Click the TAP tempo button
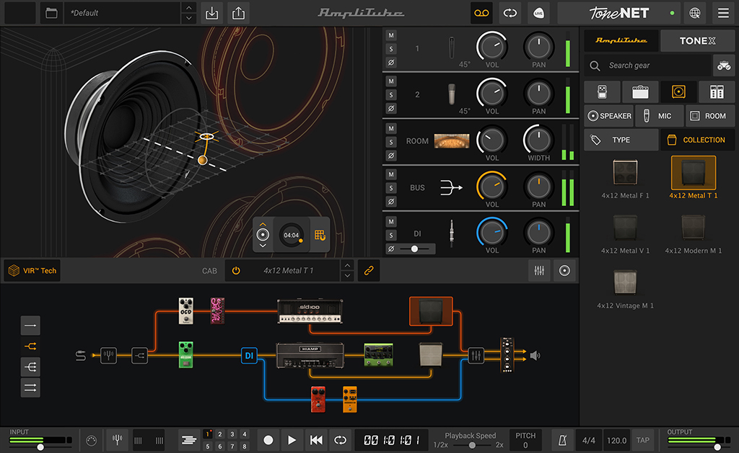Screen dimensions: 739x453 coord(642,439)
